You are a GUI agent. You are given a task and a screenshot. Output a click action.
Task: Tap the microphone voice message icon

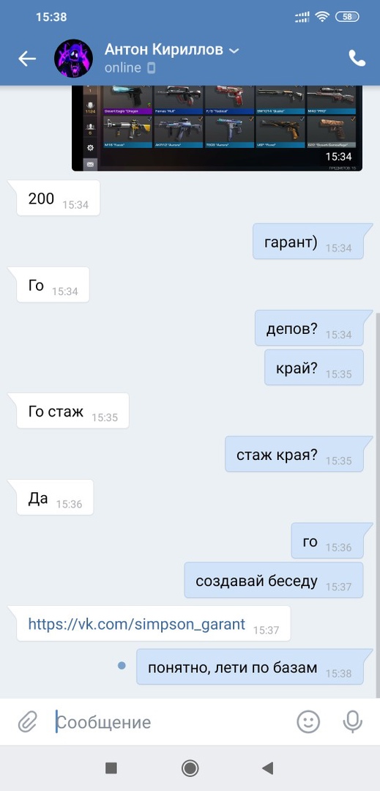coord(352,722)
